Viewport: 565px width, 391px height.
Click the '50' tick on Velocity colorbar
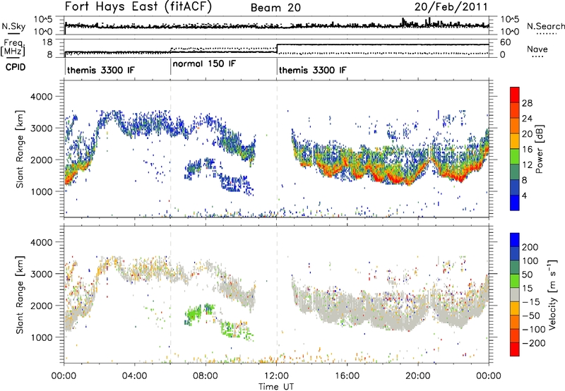pyautogui.click(x=527, y=275)
